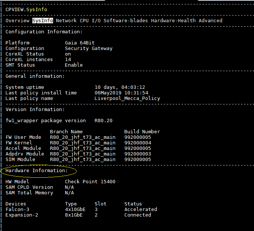Click the Liverpool_Mecca_Policy name
The width and height of the screenshot is (254, 231).
tap(127, 98)
